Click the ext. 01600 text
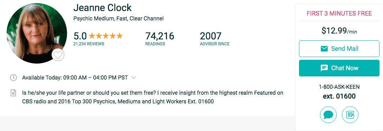The image size is (383, 131). tap(339, 96)
